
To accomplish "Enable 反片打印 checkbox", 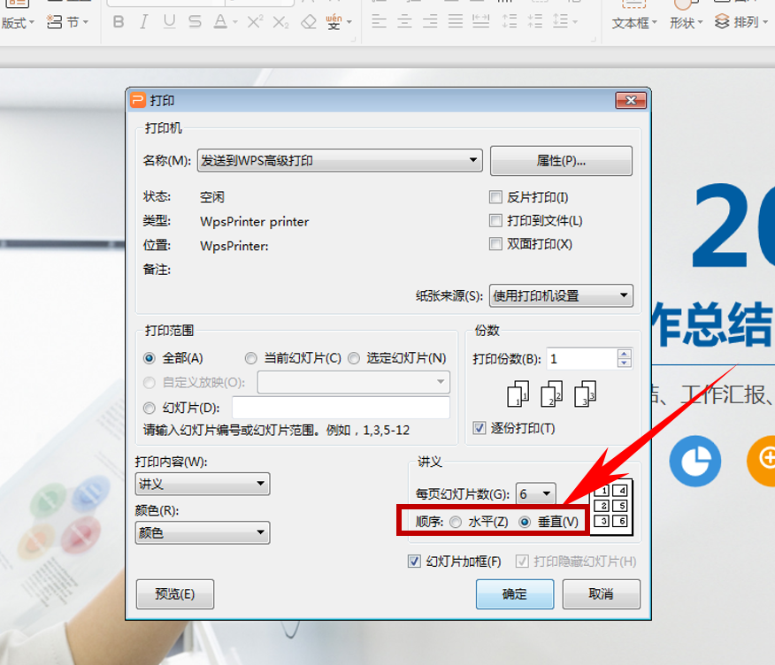I will [495, 197].
